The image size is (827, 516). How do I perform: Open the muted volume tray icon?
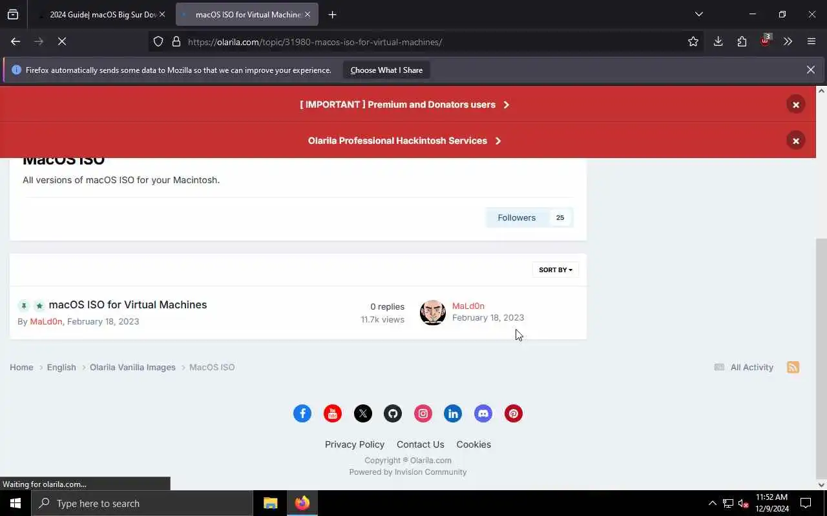(x=743, y=503)
